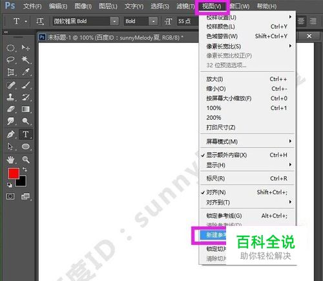The width and height of the screenshot is (323, 281).
Task: Select the Eraser tool
Action: point(10,109)
